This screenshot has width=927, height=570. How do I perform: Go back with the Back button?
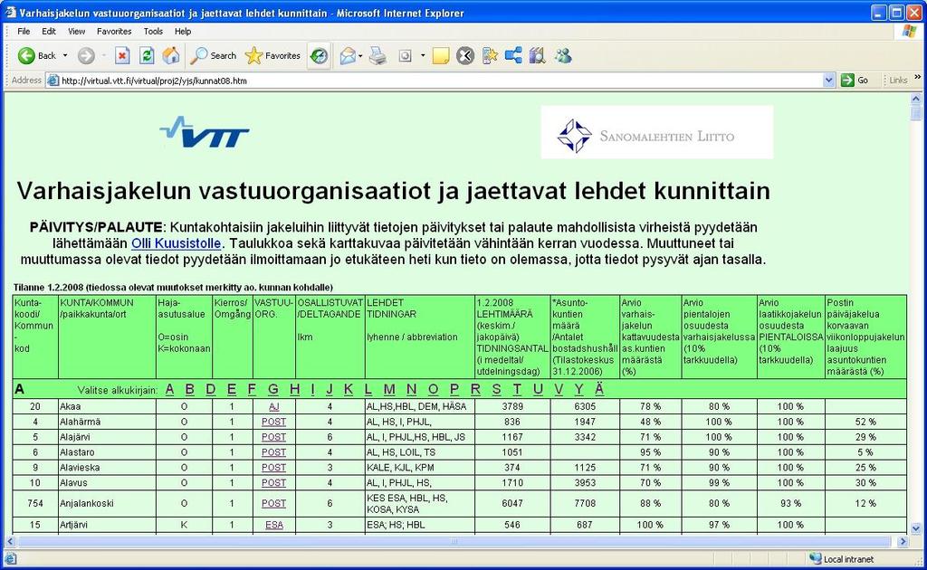tap(36, 55)
